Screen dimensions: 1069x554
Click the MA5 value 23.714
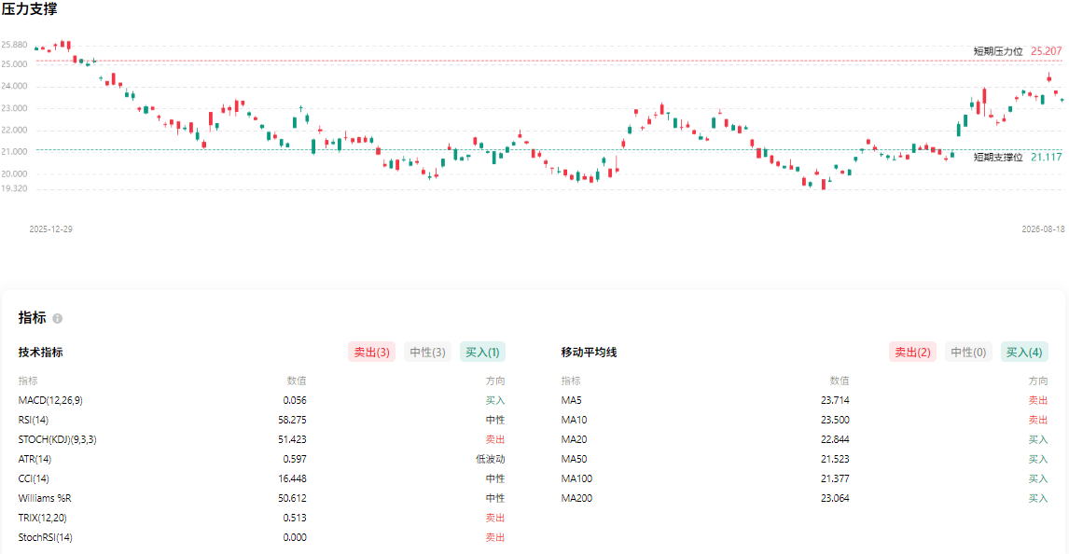coord(835,401)
